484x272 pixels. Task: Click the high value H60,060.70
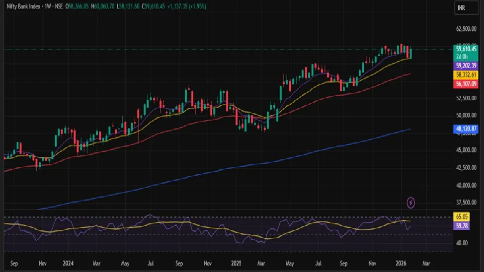click(103, 6)
